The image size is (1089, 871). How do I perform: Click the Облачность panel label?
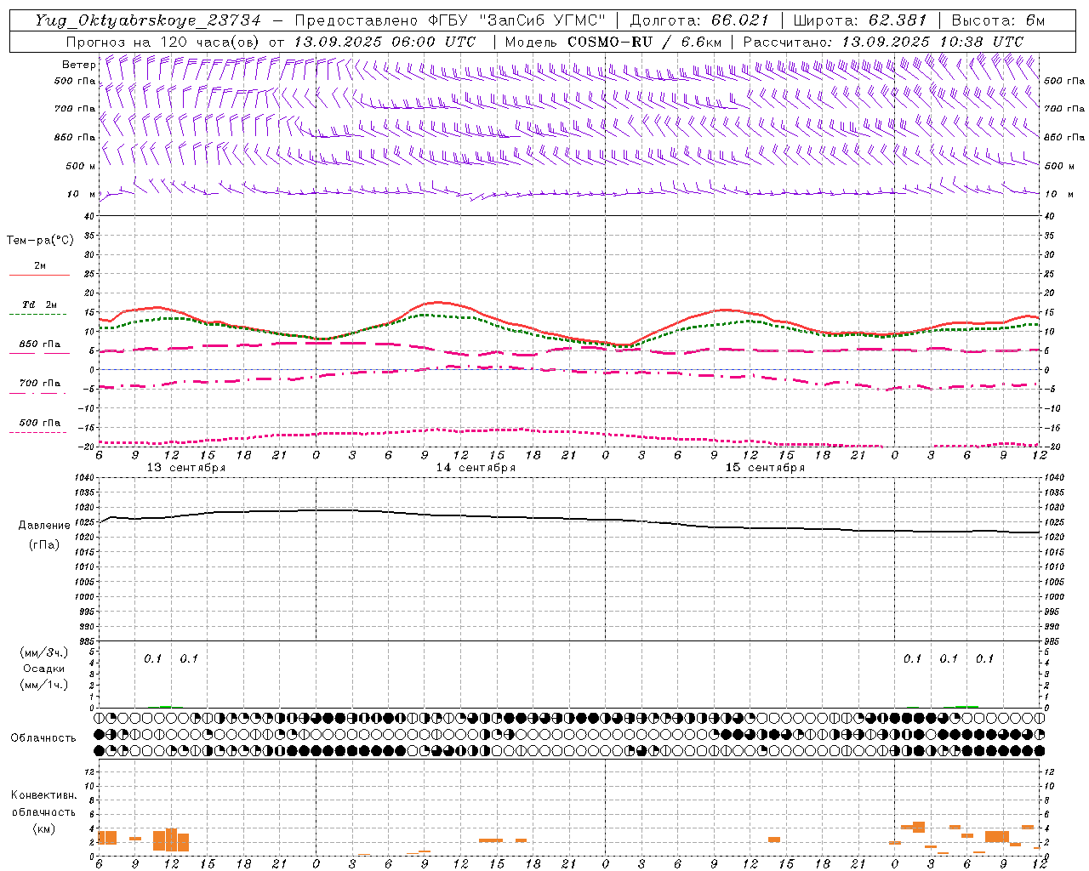coord(43,737)
